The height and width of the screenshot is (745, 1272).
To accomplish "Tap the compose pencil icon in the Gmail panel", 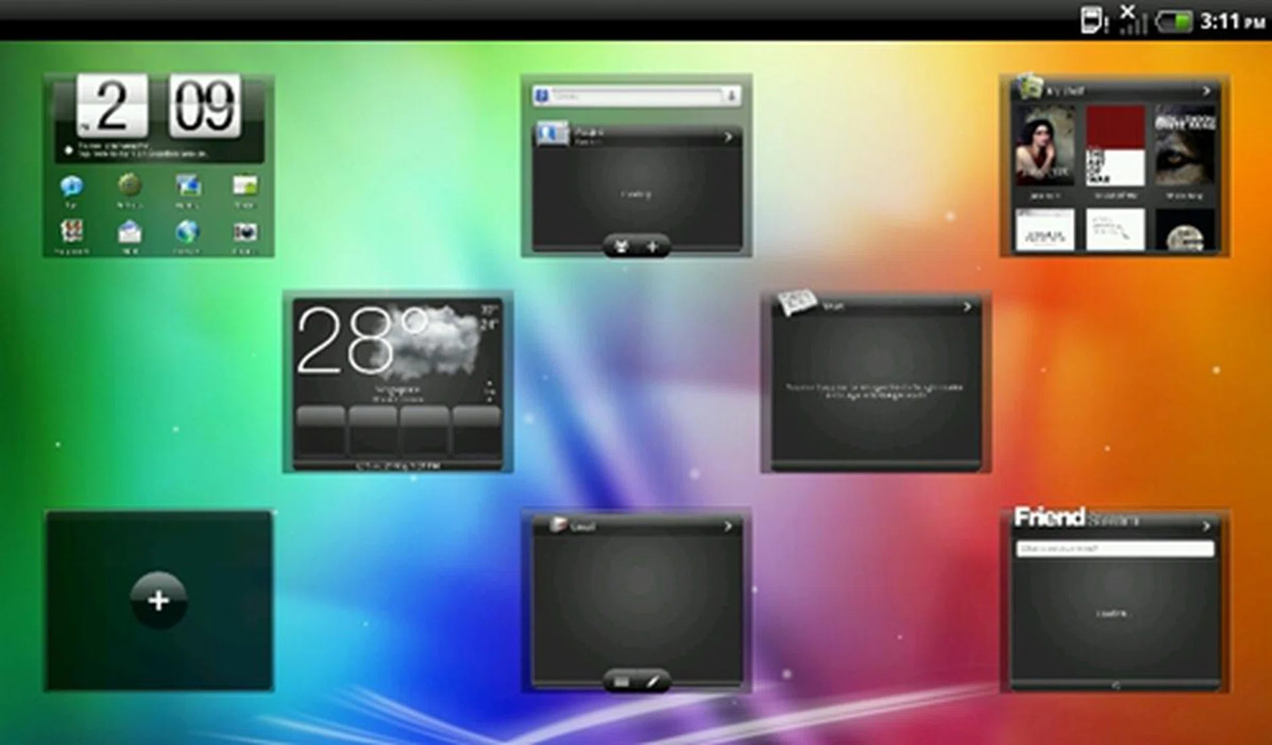I will click(x=653, y=681).
